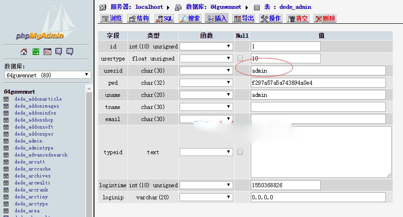Click the table icon beside dede_addonarticle
This screenshot has width=403, height=217.
[x=6, y=99]
